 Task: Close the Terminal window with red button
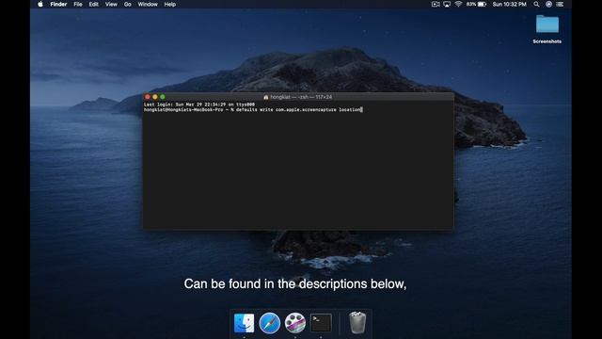pyautogui.click(x=148, y=97)
